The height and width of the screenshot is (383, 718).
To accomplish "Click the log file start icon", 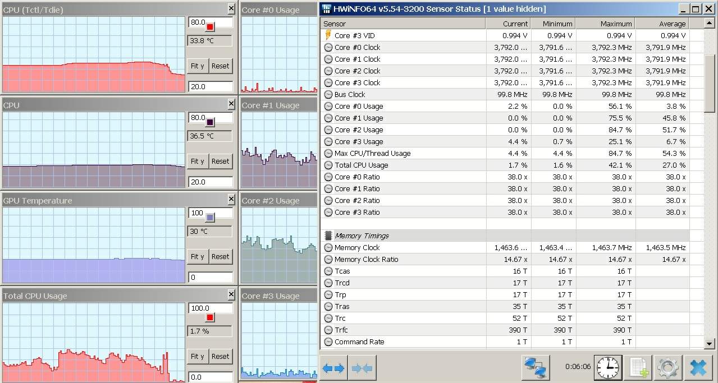I will pyautogui.click(x=638, y=368).
